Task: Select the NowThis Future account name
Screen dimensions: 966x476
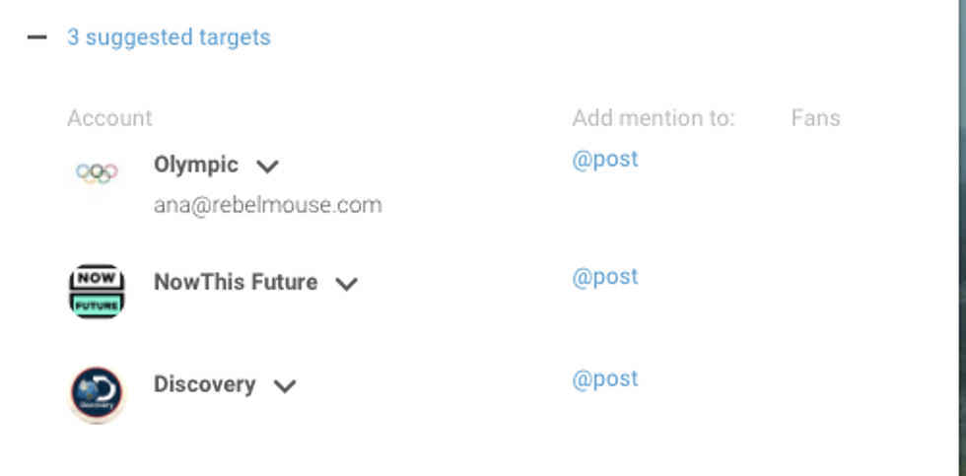Action: (x=236, y=283)
